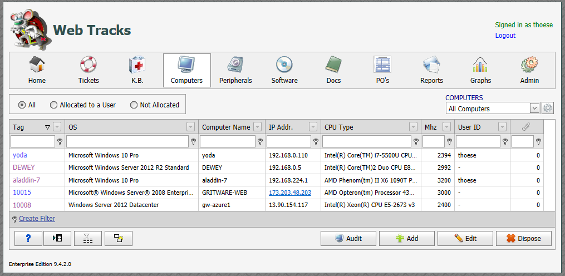Click the Add button
The height and width of the screenshot is (276, 565).
(407, 239)
